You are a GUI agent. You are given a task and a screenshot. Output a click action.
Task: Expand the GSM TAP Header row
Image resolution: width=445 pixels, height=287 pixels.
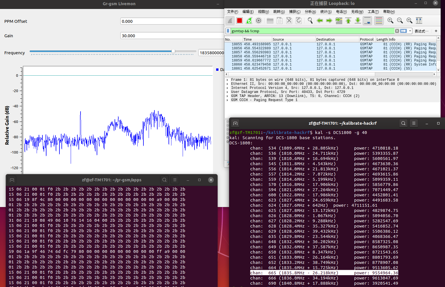coord(227,96)
